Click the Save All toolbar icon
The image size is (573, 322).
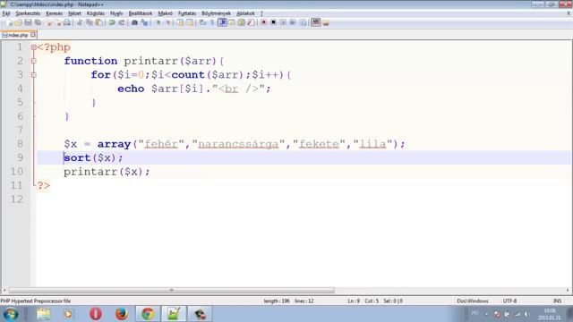[38, 22]
